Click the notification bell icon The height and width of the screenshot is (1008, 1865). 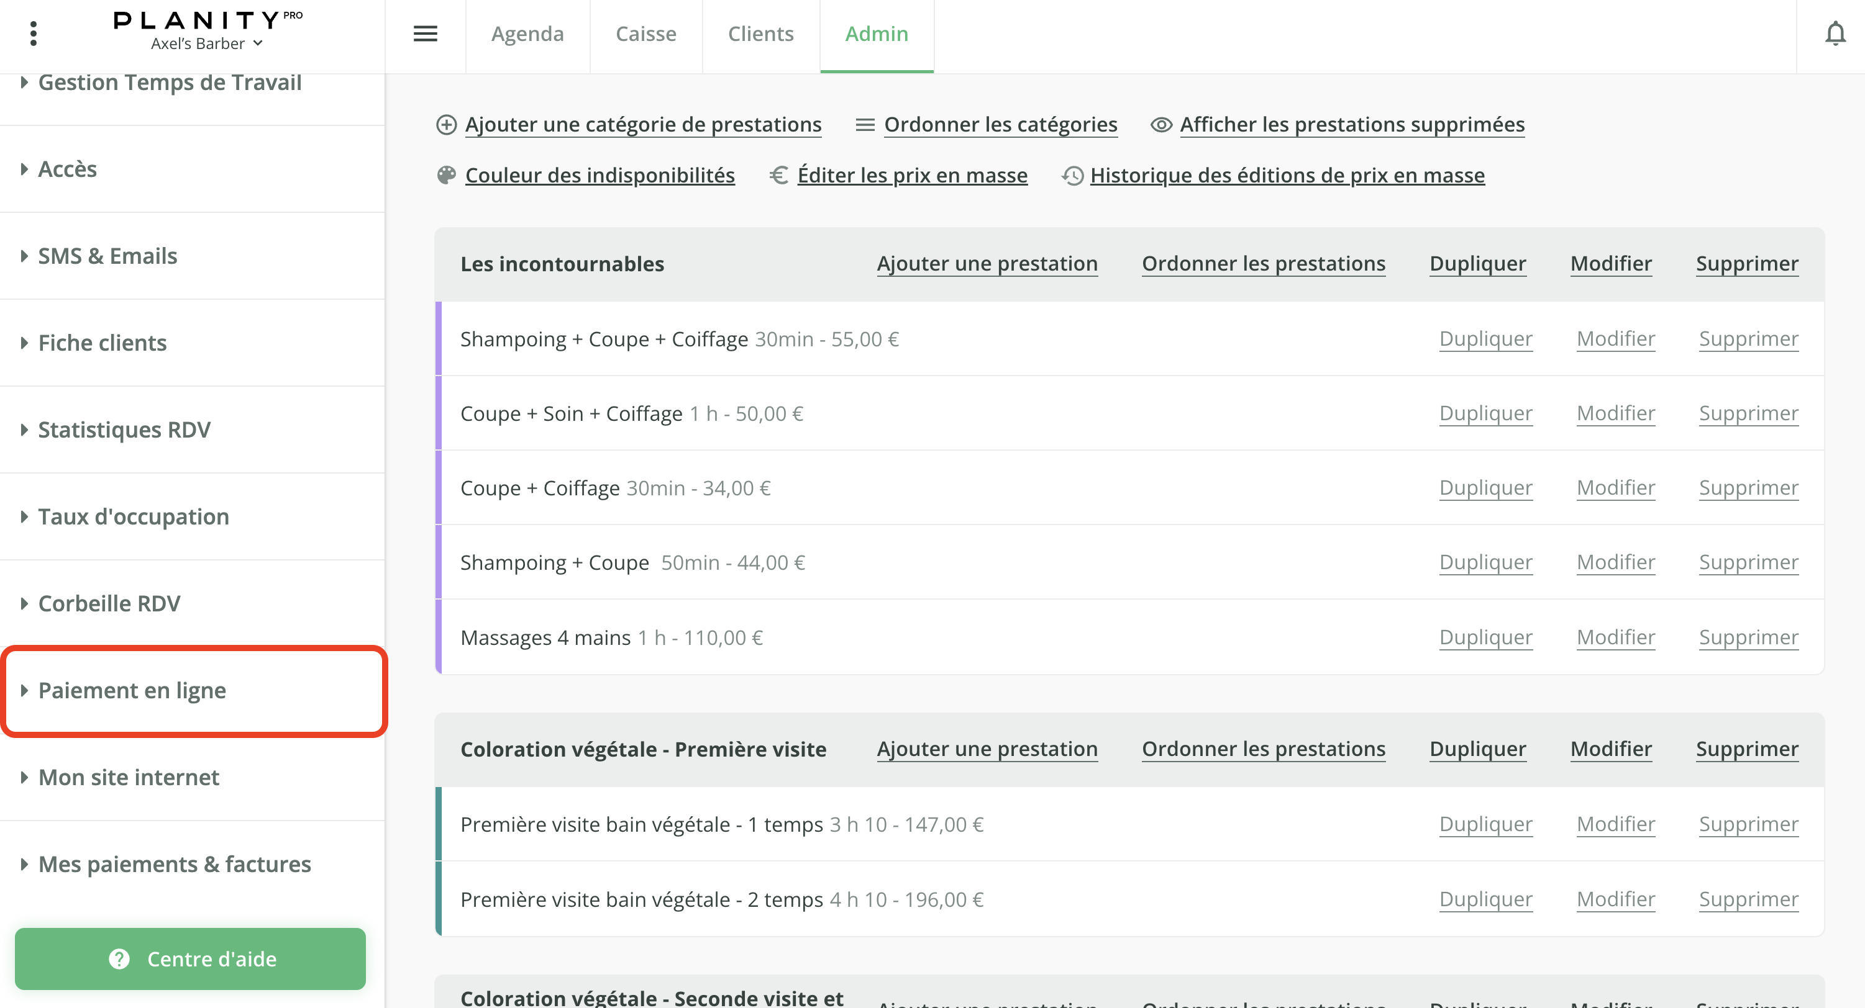point(1835,34)
